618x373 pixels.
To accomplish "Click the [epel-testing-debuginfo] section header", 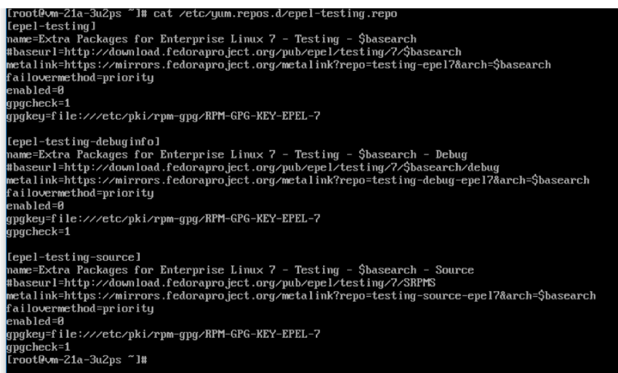I will pos(83,142).
